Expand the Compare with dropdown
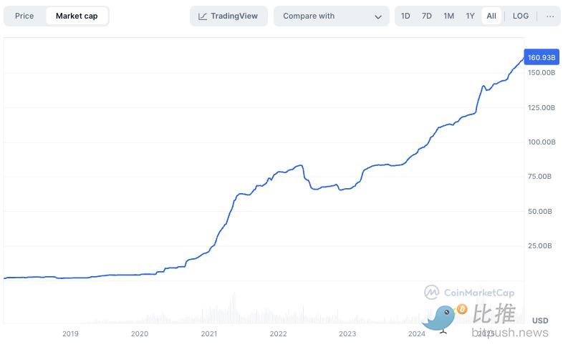This screenshot has height=352, width=563. 332,16
